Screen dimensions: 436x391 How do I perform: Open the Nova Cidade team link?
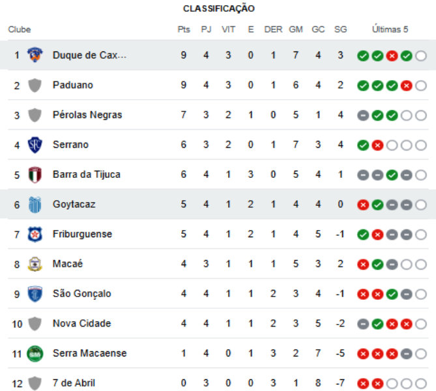click(x=81, y=323)
